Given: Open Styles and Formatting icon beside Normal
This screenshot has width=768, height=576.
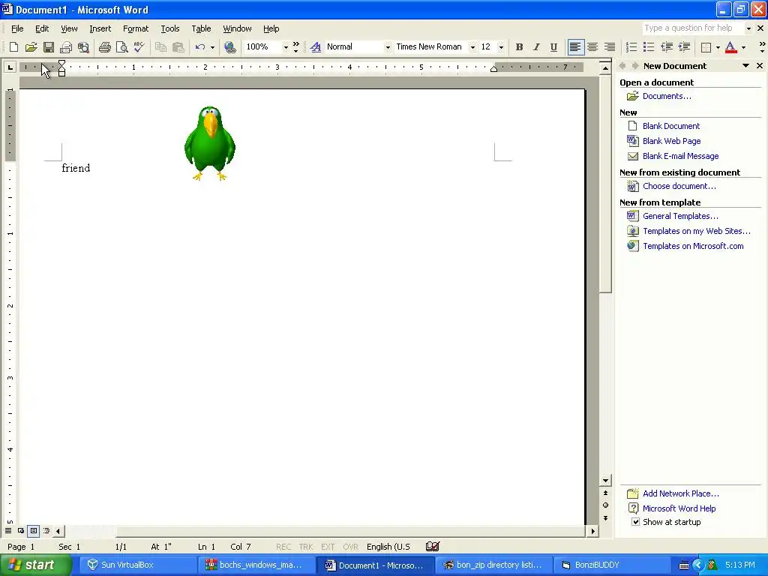Looking at the screenshot, I should click(316, 47).
